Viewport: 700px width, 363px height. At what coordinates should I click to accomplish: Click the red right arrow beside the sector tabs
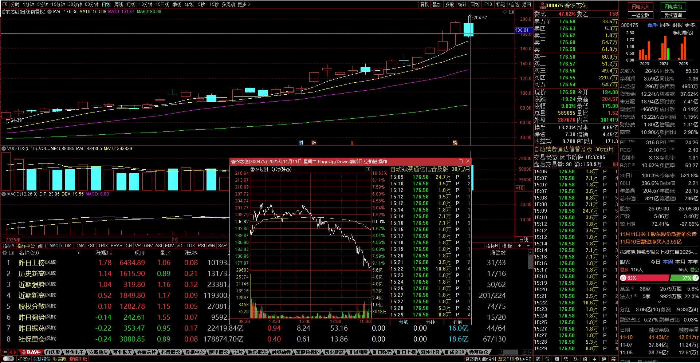pos(15,352)
